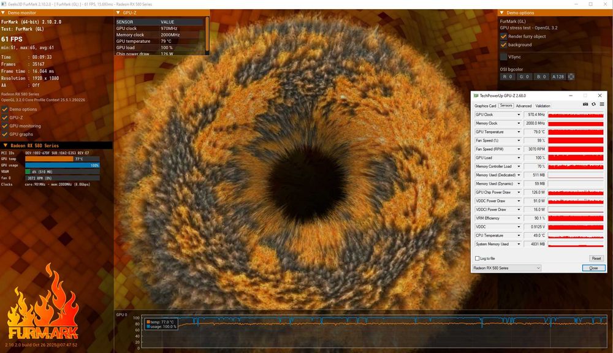The image size is (613, 353).
Task: Open Fan Speed (RPM) sensor dropdown
Action: (x=519, y=149)
